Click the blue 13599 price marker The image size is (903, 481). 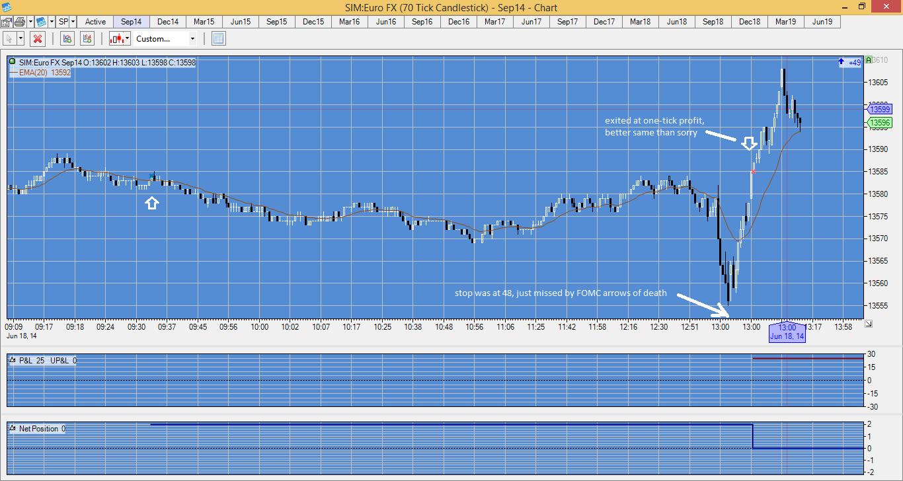pyautogui.click(x=880, y=109)
